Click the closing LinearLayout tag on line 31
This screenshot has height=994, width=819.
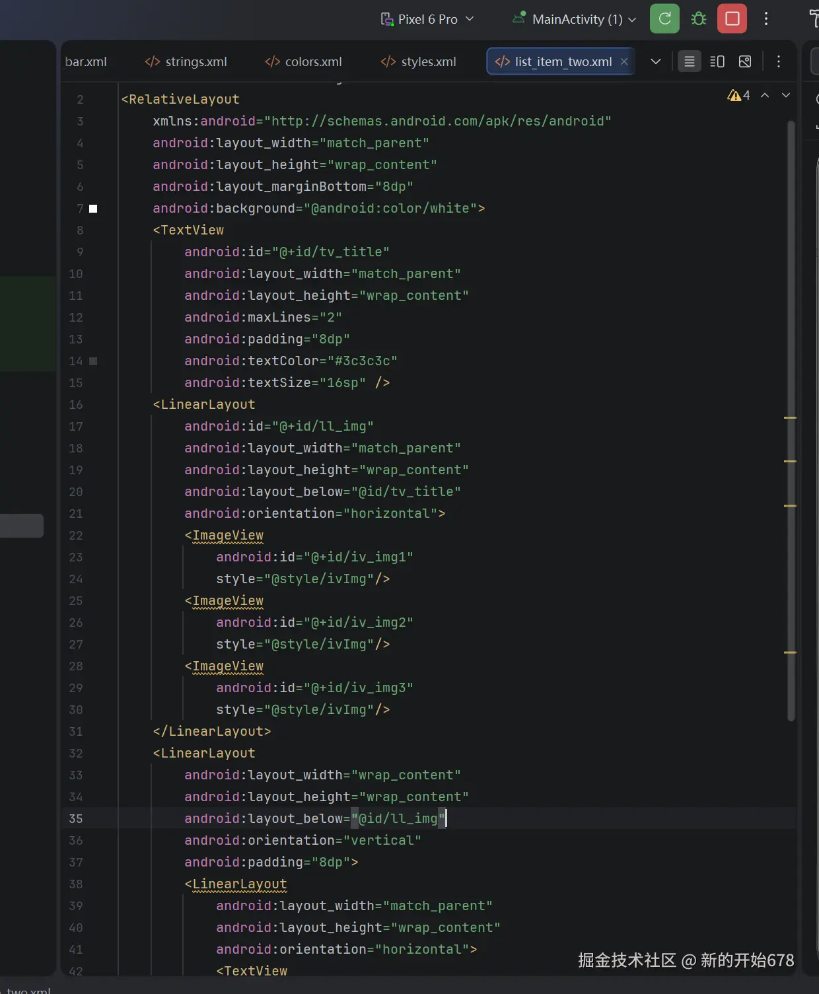pyautogui.click(x=212, y=731)
